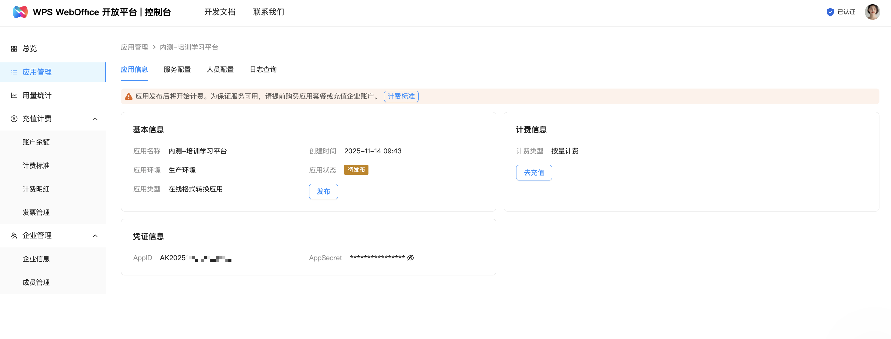The image size is (891, 339).
Task: Publish the app via 发布 button
Action: point(323,191)
